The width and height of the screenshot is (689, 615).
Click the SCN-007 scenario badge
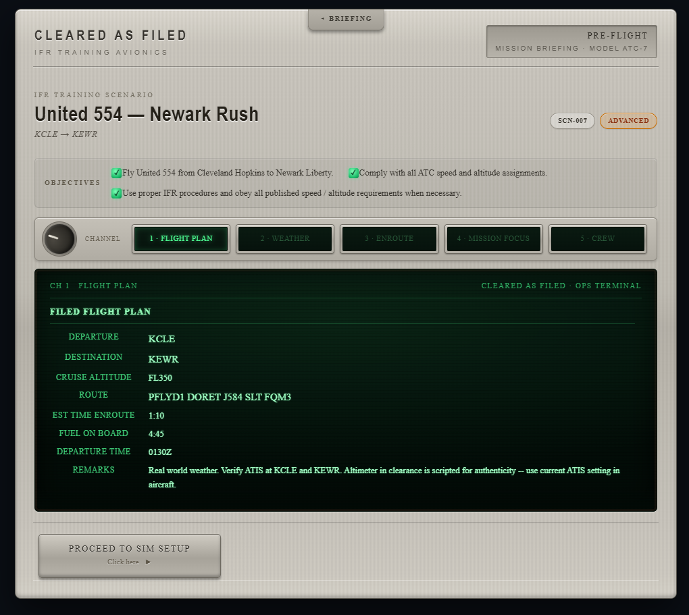[572, 121]
